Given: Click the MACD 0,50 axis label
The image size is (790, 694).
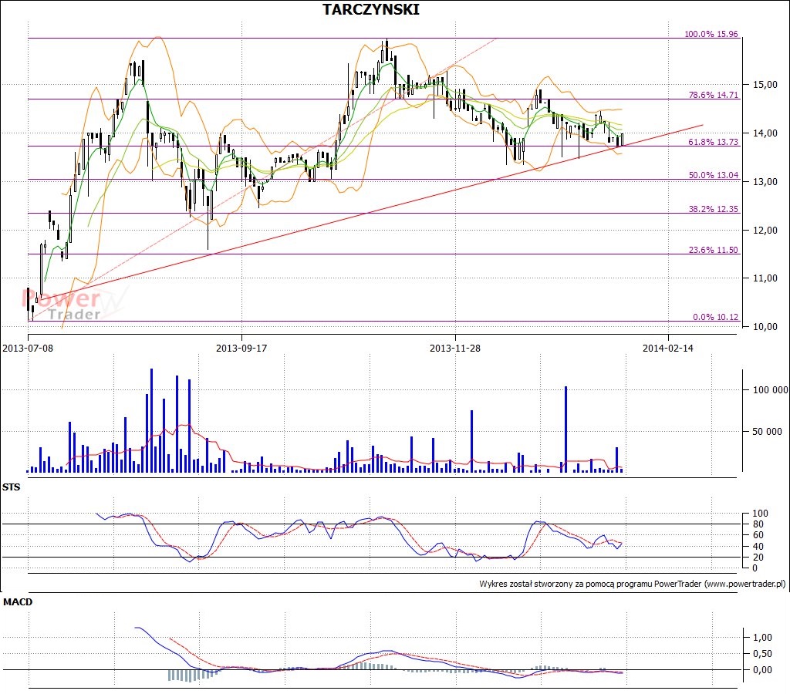Looking at the screenshot, I should pos(762,654).
